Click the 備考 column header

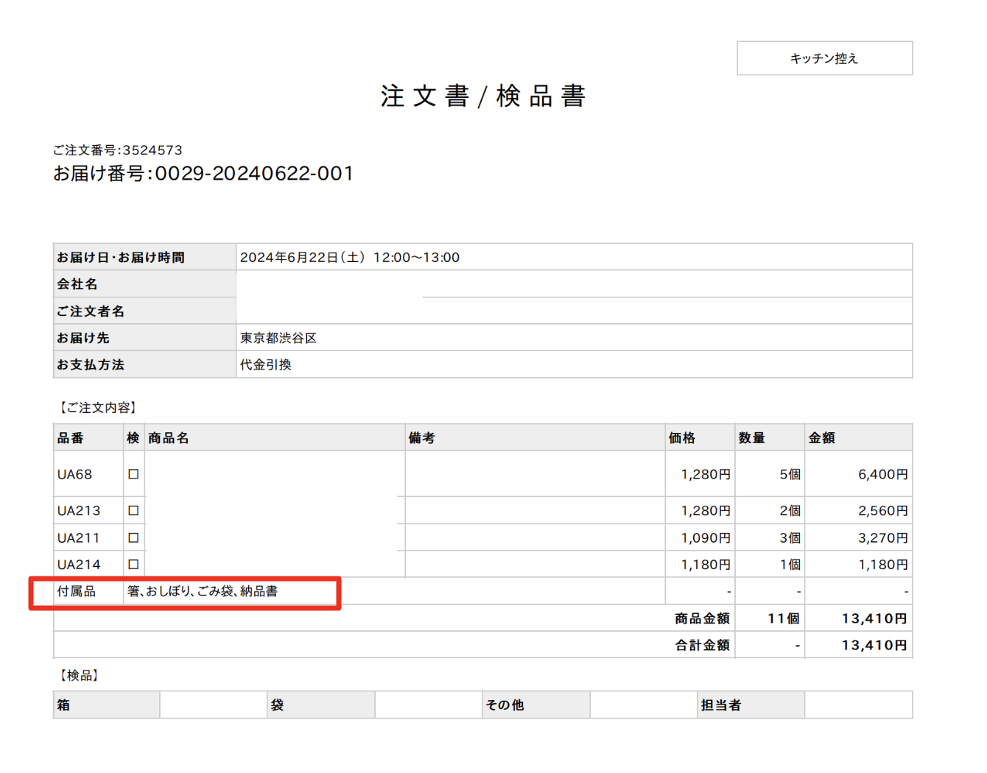(535, 437)
